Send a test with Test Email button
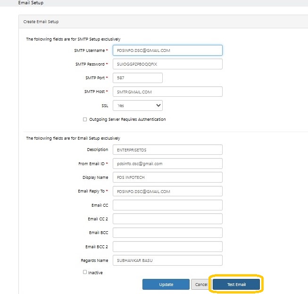This screenshot has width=308, height=294. [x=236, y=285]
